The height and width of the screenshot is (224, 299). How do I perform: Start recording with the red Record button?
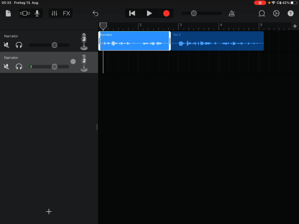[166, 13]
